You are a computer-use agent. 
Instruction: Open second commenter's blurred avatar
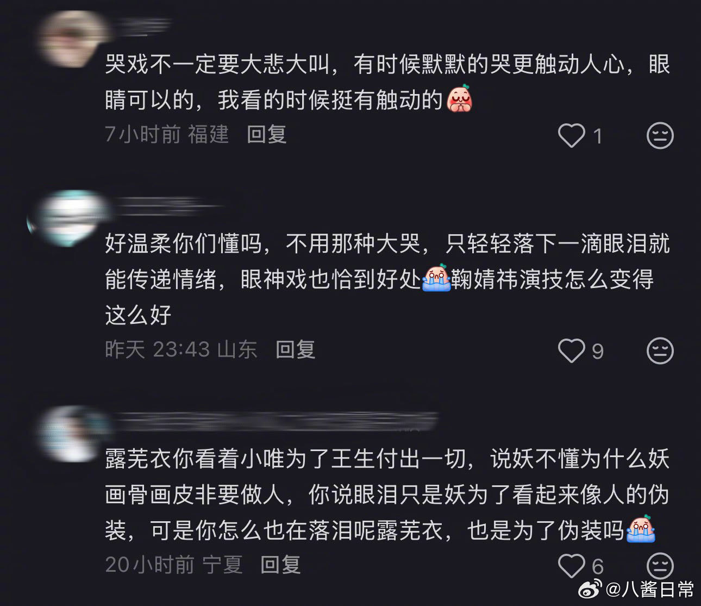click(70, 217)
